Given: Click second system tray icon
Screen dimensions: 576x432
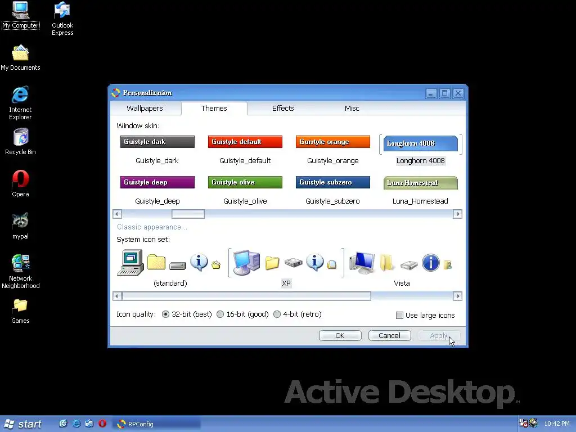Looking at the screenshot, I should (533, 423).
